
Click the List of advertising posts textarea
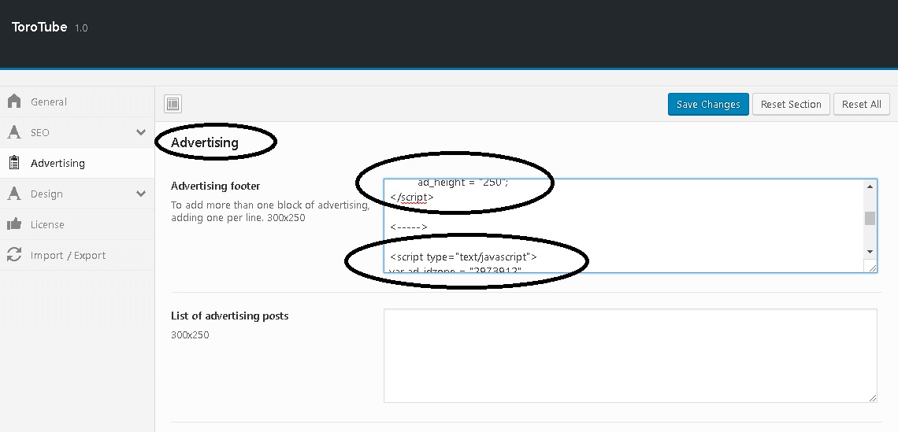[x=630, y=356]
